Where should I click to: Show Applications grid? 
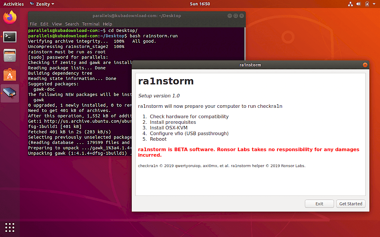(x=10, y=227)
